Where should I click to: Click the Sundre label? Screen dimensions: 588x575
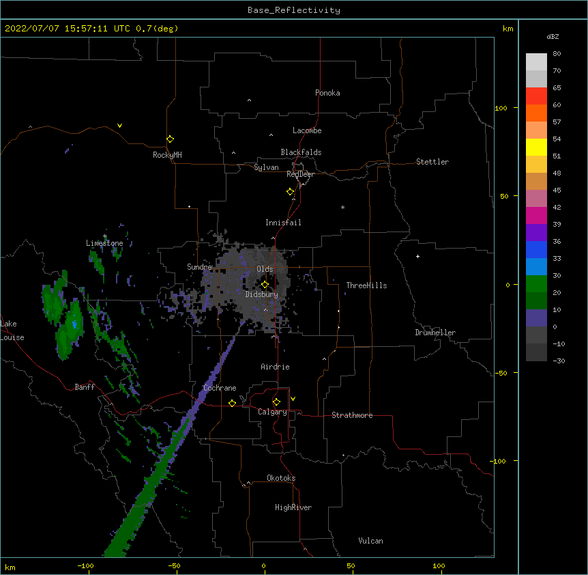(199, 267)
